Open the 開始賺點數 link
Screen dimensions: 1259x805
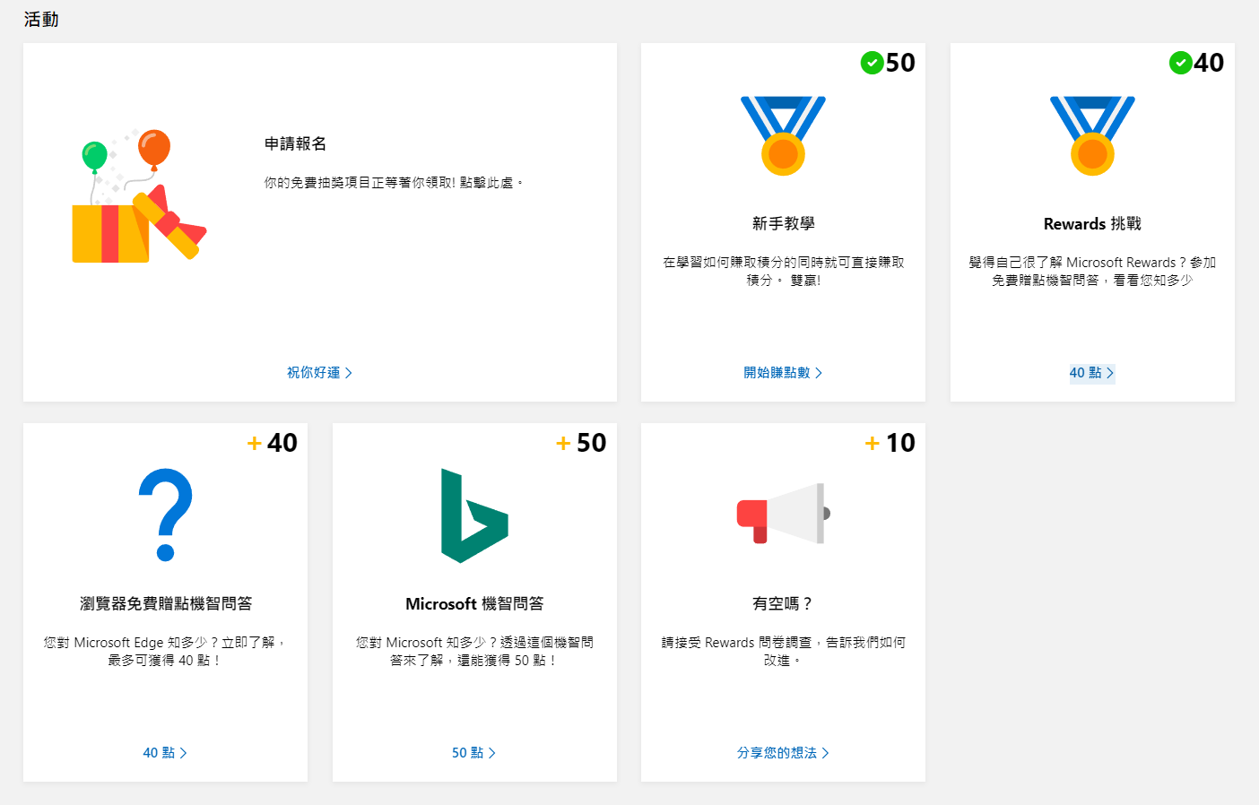[783, 373]
